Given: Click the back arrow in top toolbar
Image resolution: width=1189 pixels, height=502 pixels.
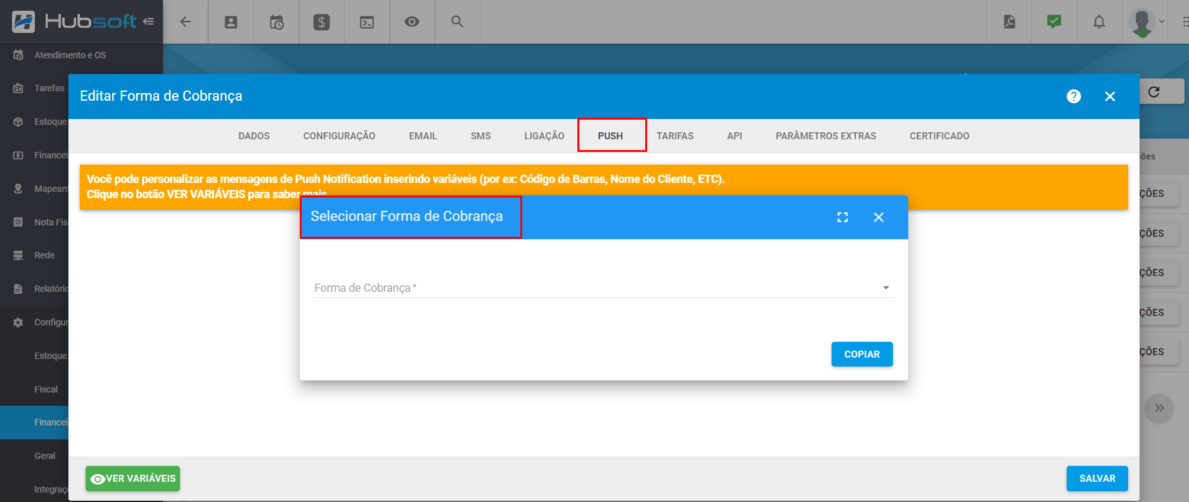Looking at the screenshot, I should [185, 22].
